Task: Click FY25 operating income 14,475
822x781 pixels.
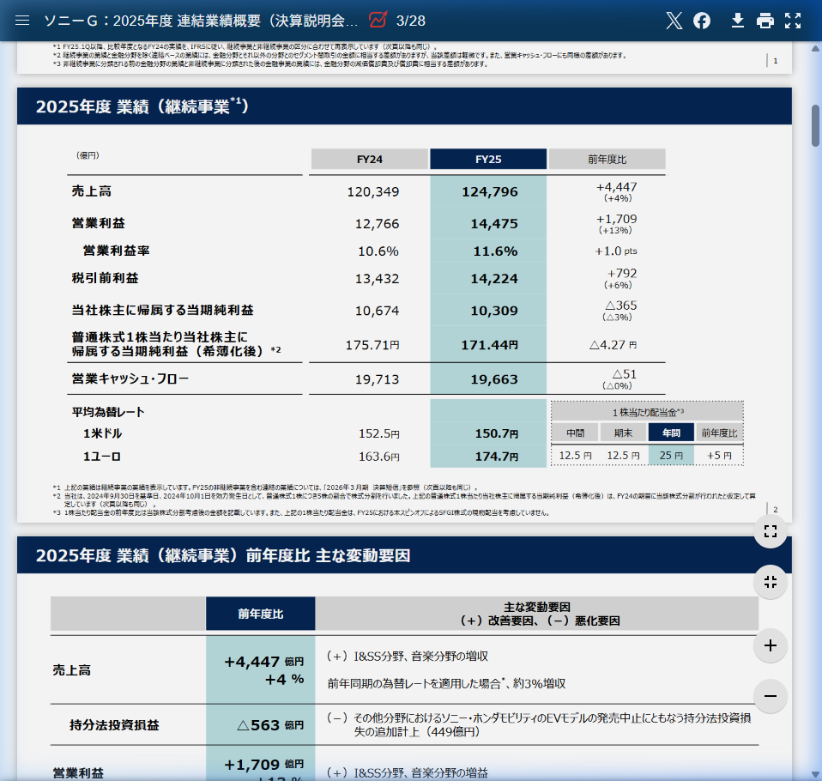Action: click(x=494, y=224)
